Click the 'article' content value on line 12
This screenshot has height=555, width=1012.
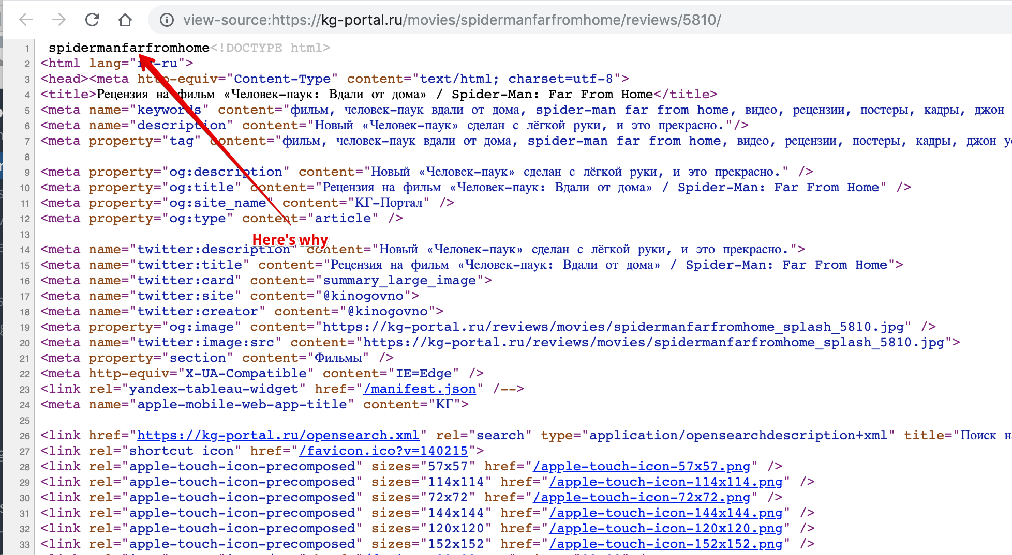[343, 218]
